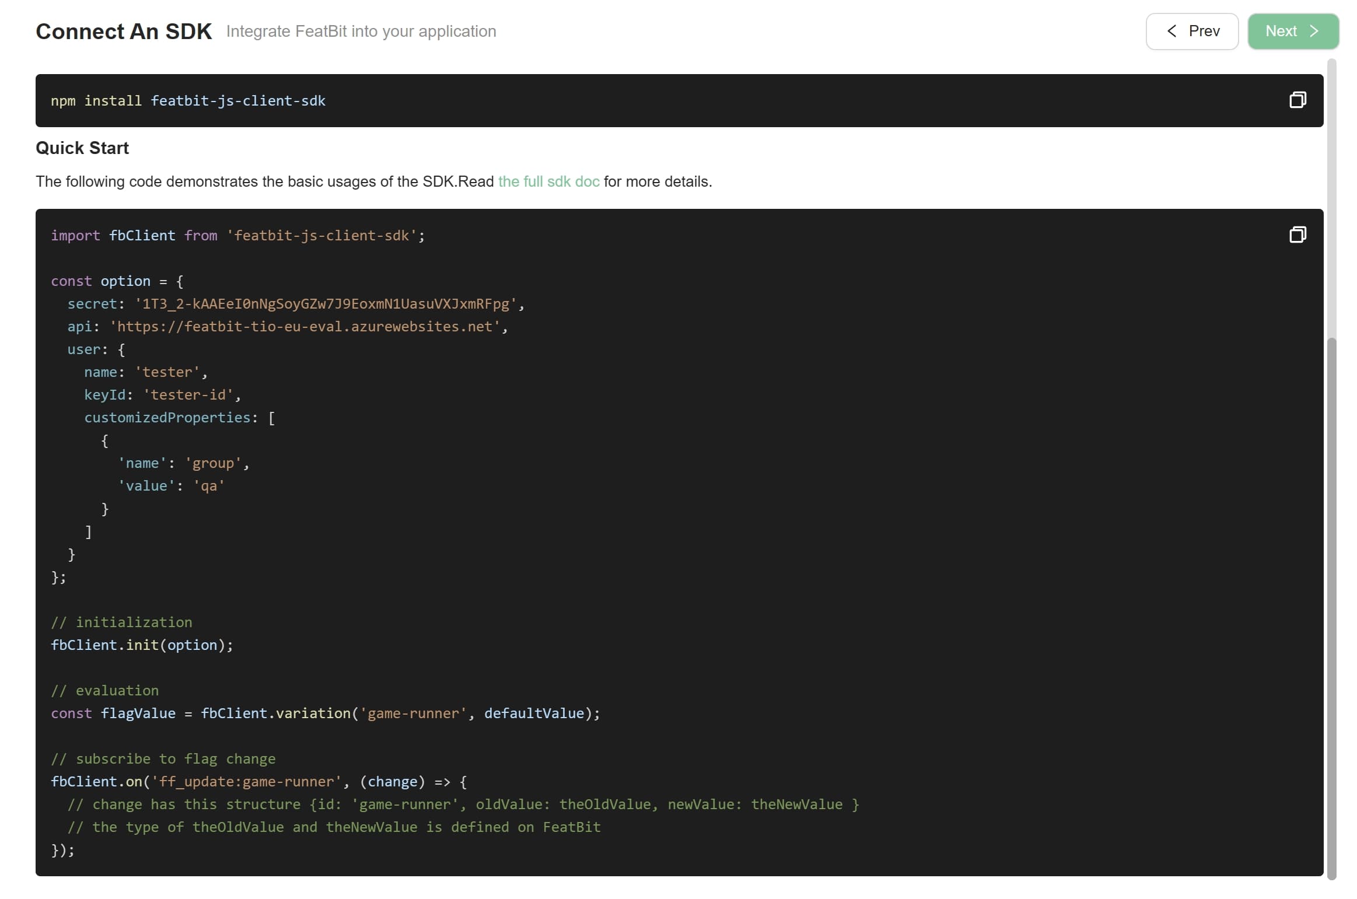
Task: Copy the npm install command
Action: pos(1297,100)
